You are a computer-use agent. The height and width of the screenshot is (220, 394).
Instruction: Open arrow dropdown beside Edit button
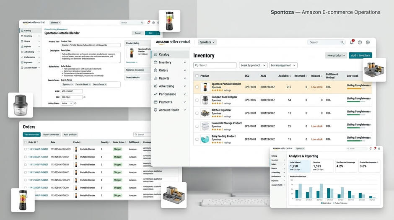pyautogui.click(x=158, y=33)
